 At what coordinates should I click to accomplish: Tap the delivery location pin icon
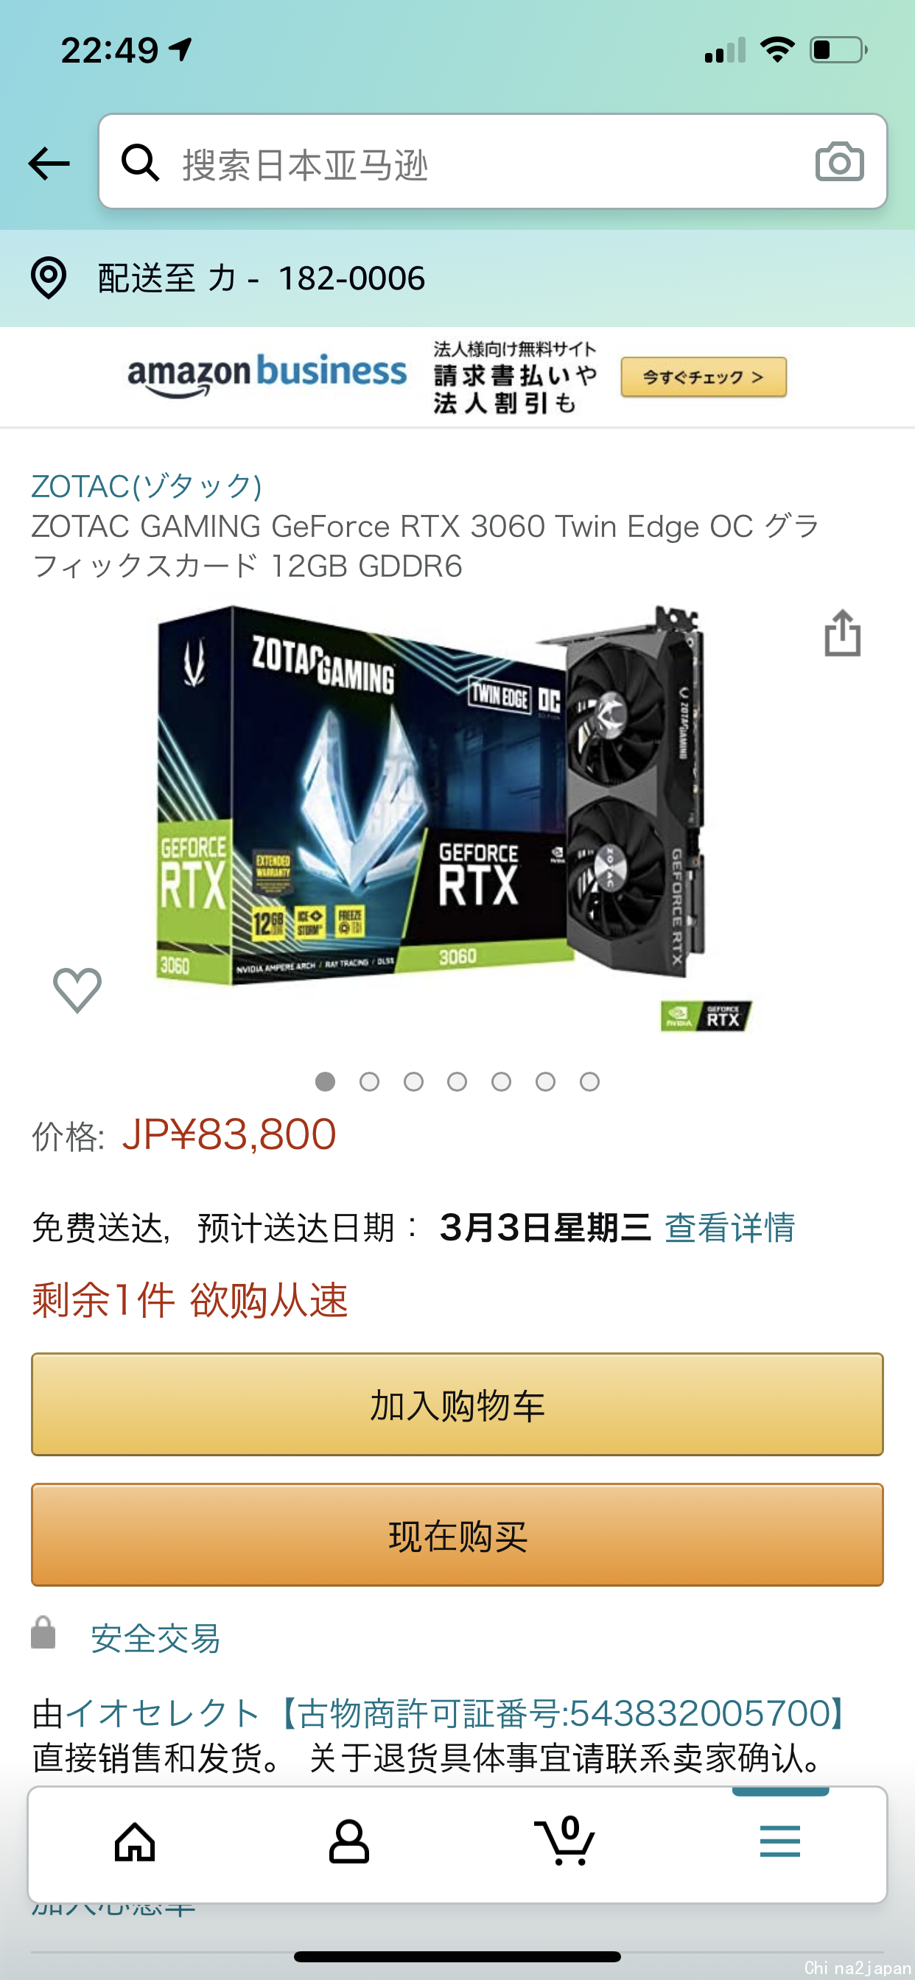tap(49, 278)
